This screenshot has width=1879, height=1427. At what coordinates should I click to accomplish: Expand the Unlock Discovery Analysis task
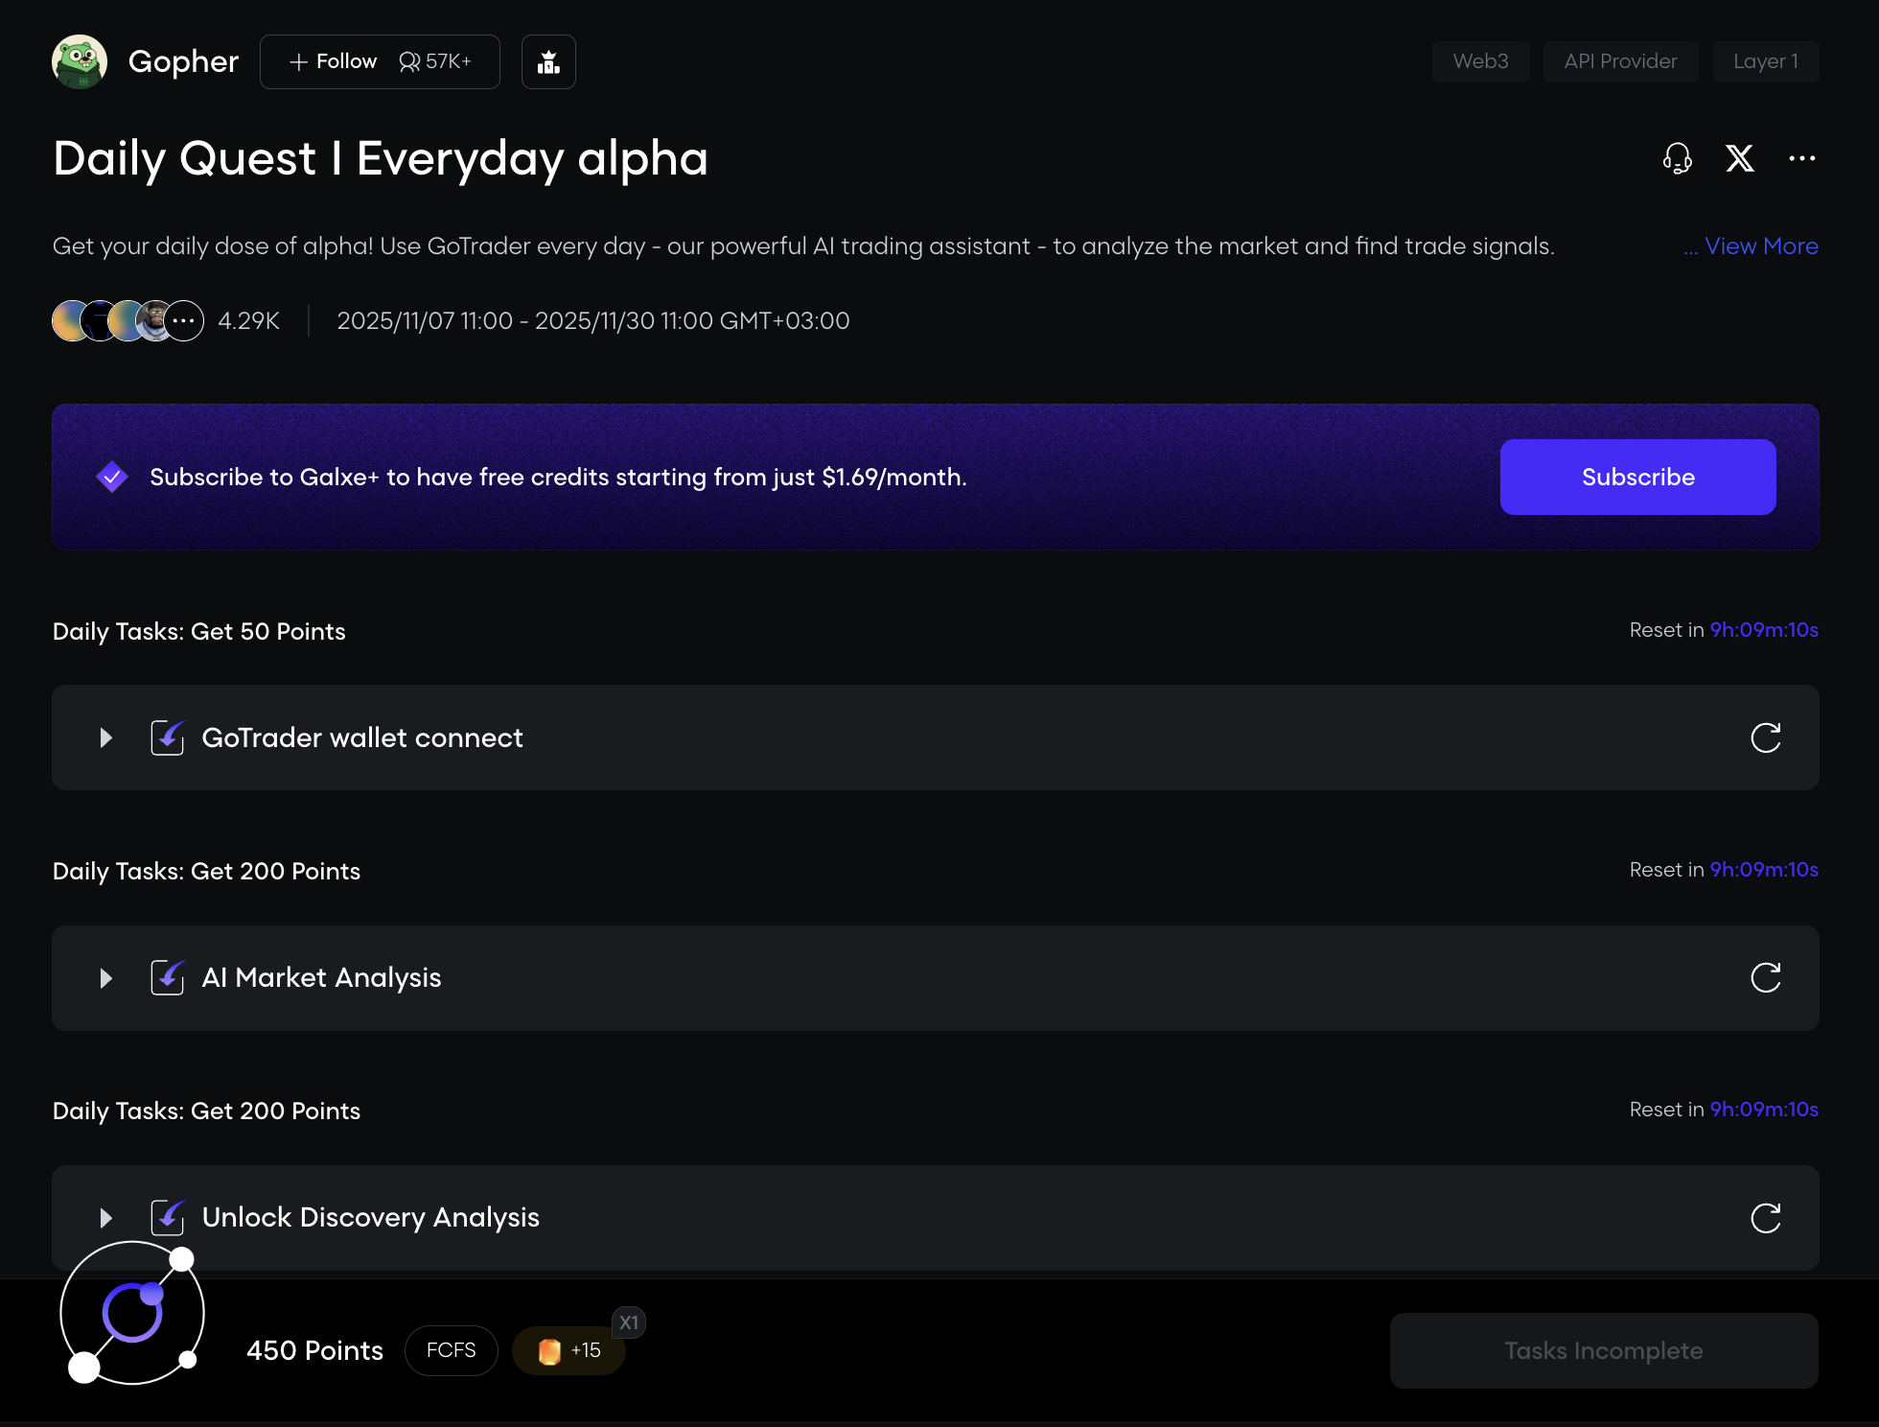coord(106,1218)
